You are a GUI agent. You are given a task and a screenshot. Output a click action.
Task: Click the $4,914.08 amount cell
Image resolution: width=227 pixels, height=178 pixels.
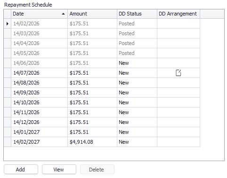tap(92, 142)
